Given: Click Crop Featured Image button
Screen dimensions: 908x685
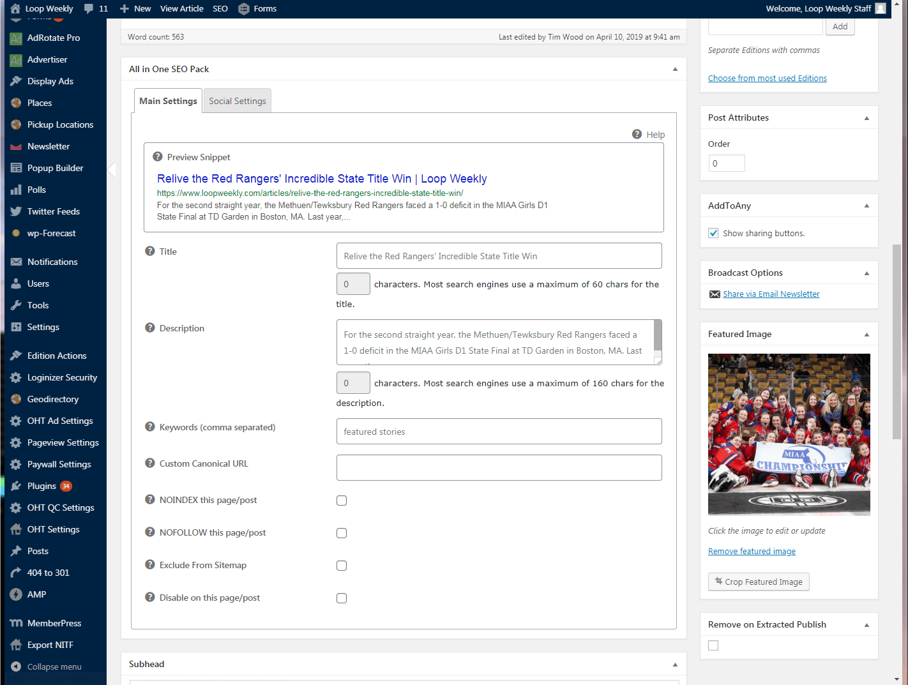Looking at the screenshot, I should 759,582.
